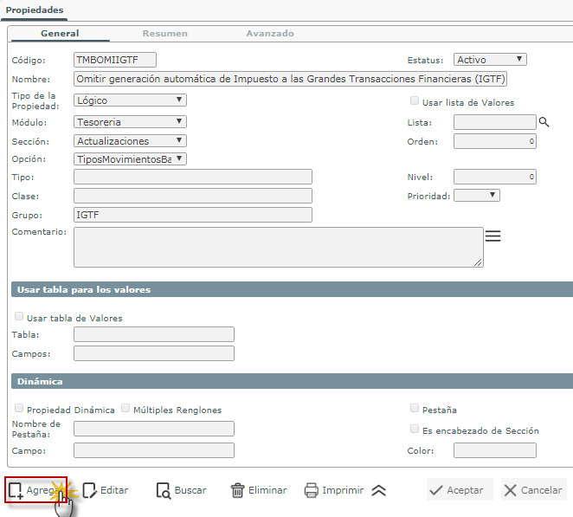This screenshot has width=573, height=517.
Task: Check the Propiedad Dinámica option
Action: tap(19, 409)
